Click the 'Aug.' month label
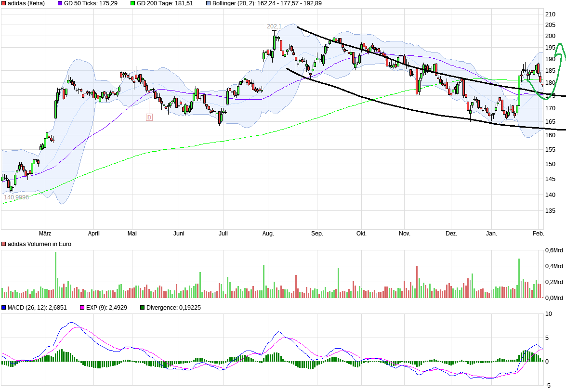The width and height of the screenshot is (566, 391). 268,234
